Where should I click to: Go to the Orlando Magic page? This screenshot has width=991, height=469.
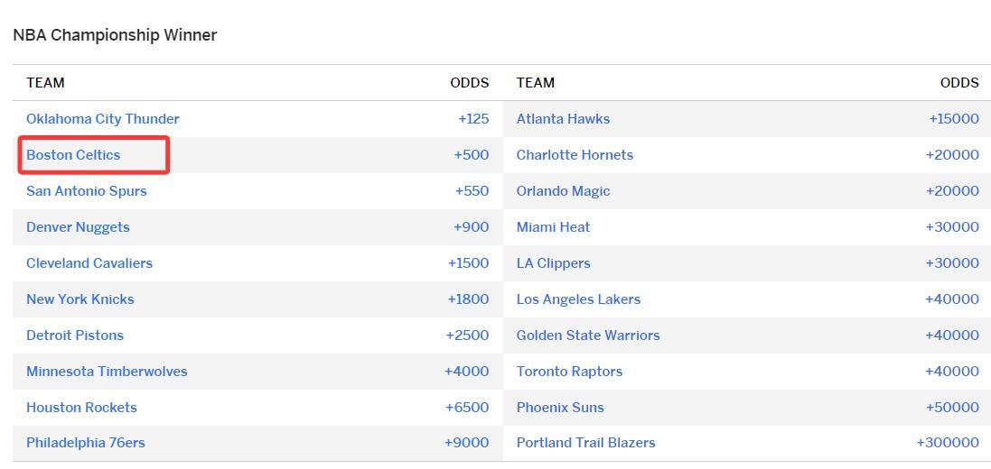tap(563, 191)
